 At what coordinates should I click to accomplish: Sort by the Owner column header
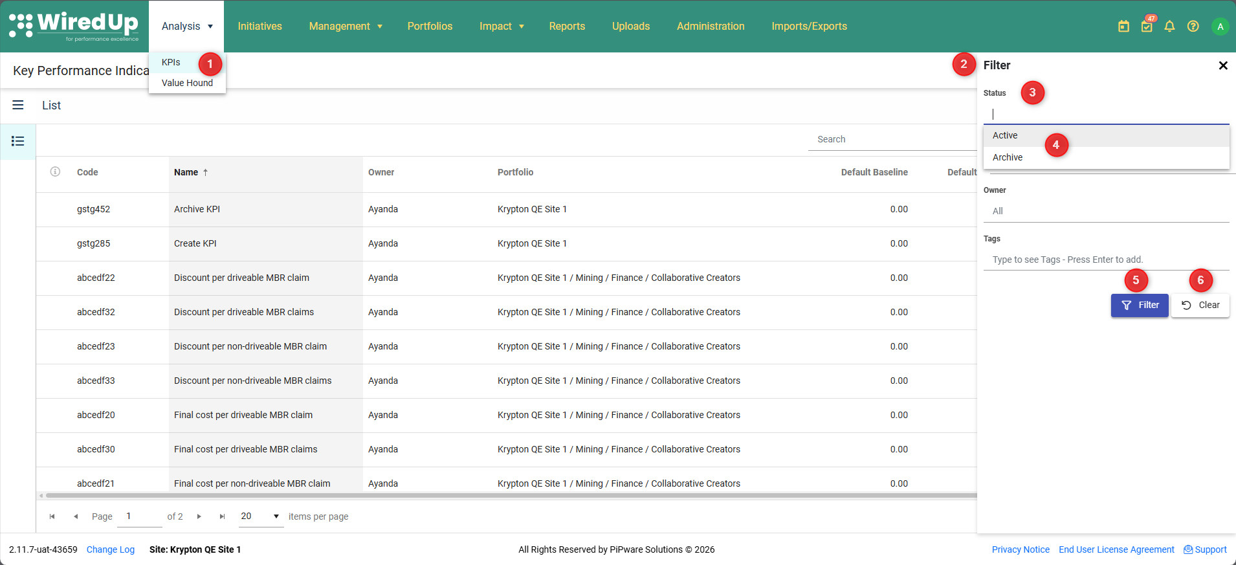[381, 172]
